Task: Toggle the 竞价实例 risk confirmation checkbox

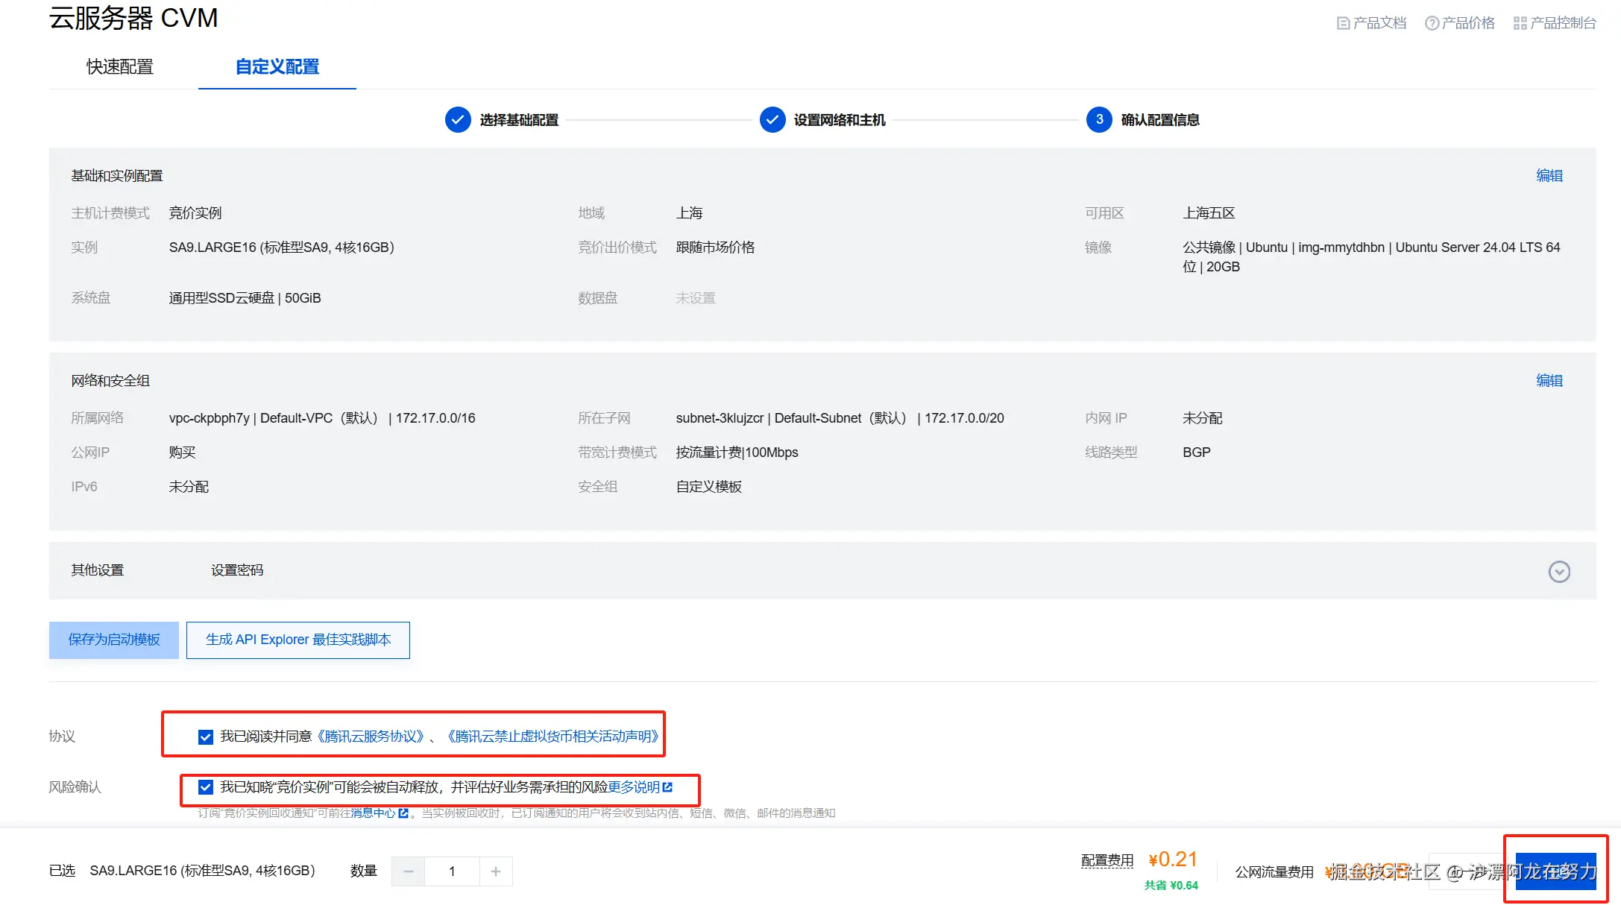Action: pyautogui.click(x=206, y=787)
